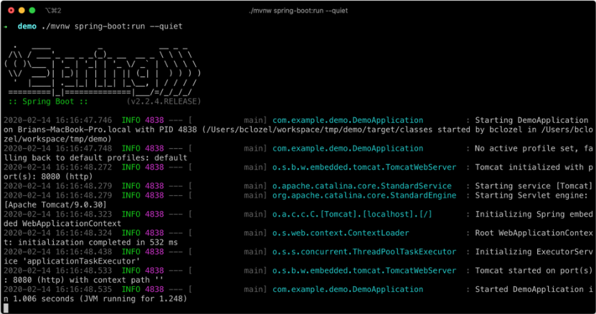Click 'n 1.006 seconds (JVM running for 1.248)' line
Image resolution: width=596 pixels, height=314 pixels.
pos(95,298)
